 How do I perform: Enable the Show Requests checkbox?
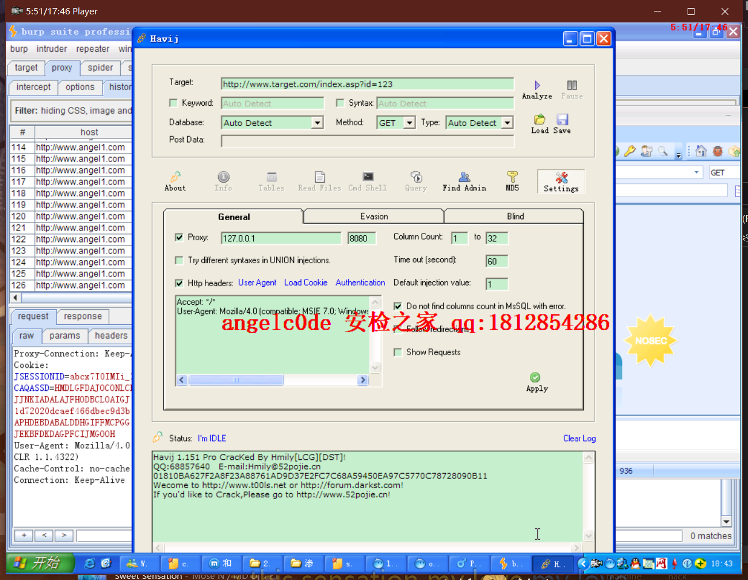pos(398,352)
